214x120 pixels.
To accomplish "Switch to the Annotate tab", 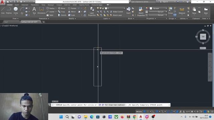I will (25, 5).
